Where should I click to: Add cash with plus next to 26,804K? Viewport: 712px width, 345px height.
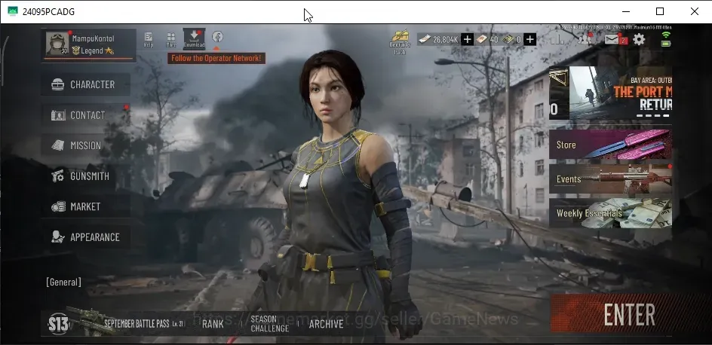coord(468,39)
